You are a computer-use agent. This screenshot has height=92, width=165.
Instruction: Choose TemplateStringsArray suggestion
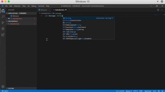pyautogui.click(x=88, y=30)
